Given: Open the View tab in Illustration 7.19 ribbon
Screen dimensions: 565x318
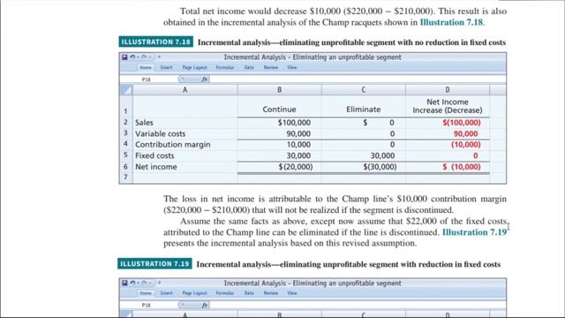Looking at the screenshot, I should pyautogui.click(x=292, y=293).
